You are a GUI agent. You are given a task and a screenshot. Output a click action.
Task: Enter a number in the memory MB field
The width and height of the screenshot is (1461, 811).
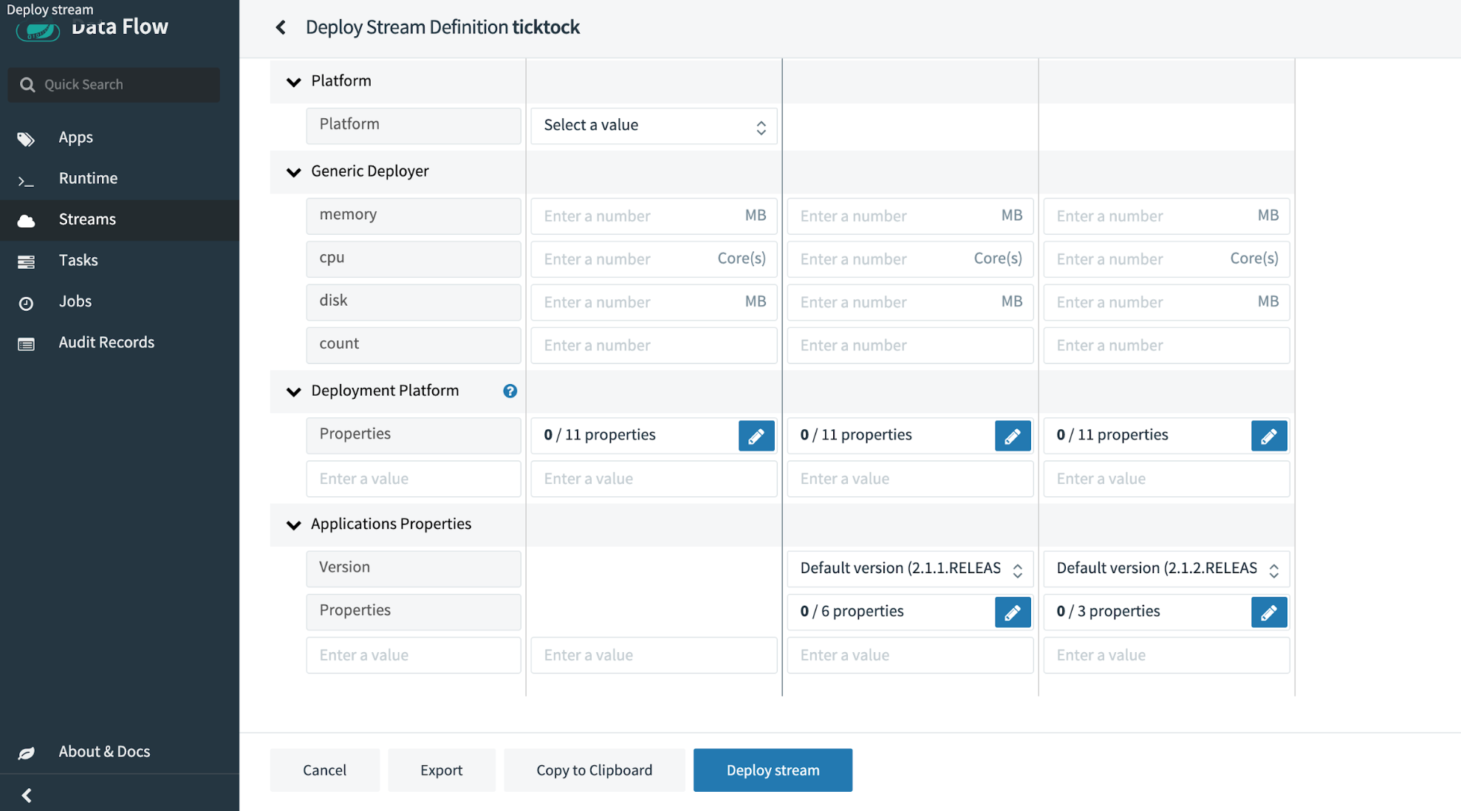(x=654, y=215)
